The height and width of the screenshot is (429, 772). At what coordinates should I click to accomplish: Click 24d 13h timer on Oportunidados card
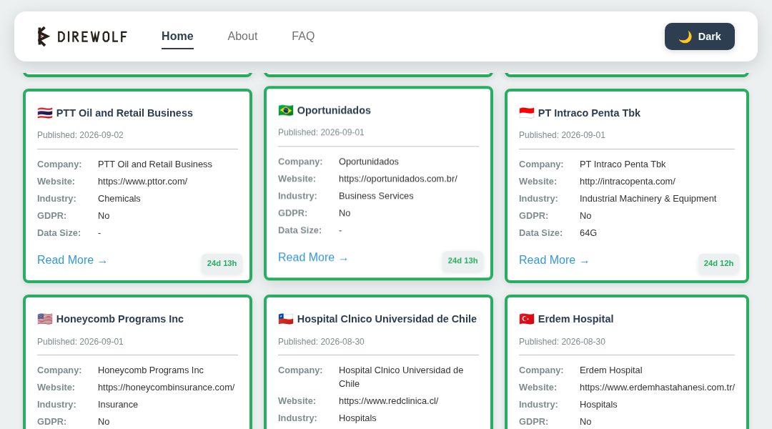[x=462, y=261]
